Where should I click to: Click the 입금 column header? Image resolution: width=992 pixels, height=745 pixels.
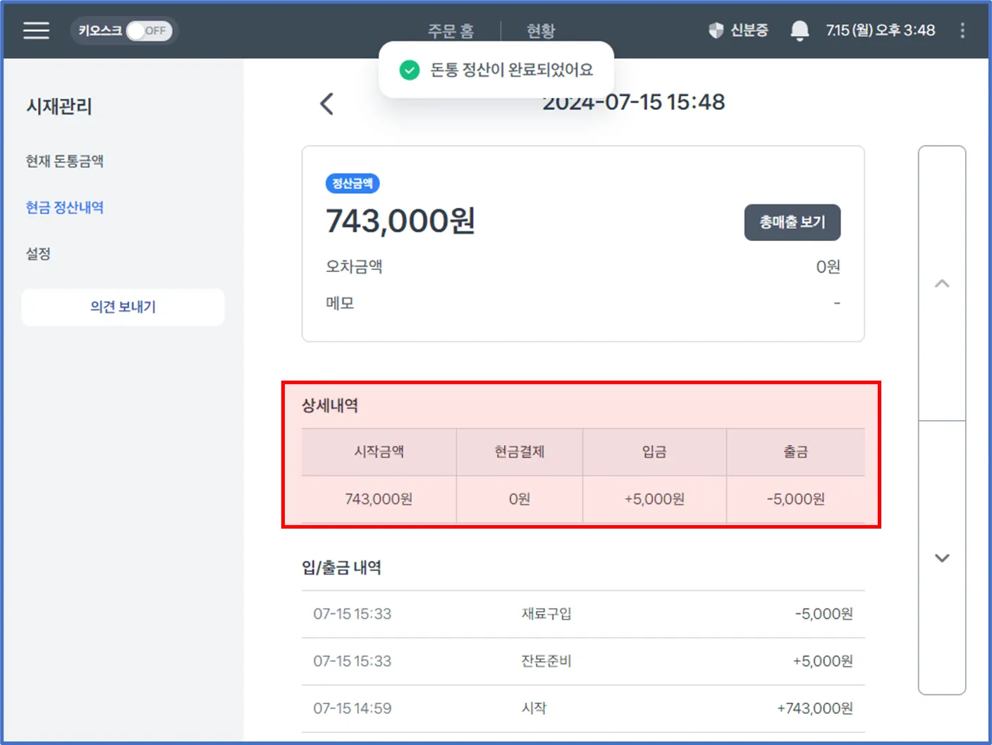point(654,452)
